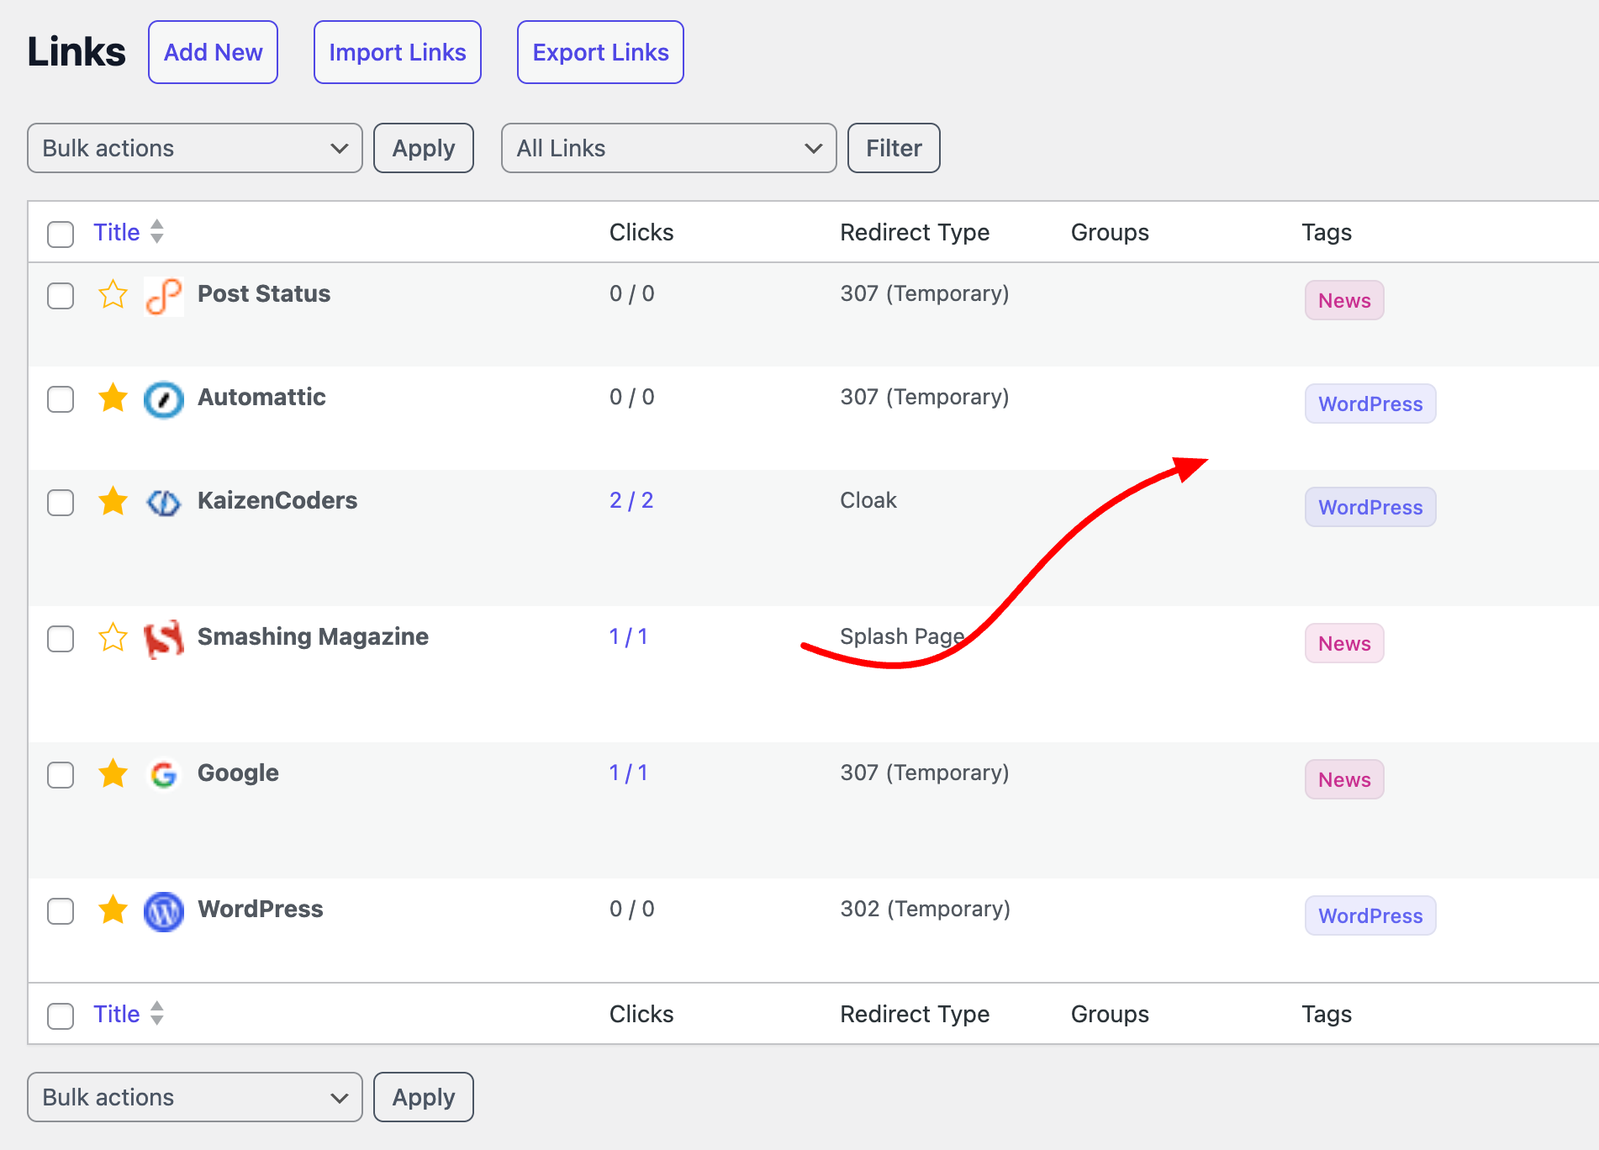Select the Smashing Magazine checkbox
Viewport: 1599px width, 1150px height.
[61, 639]
